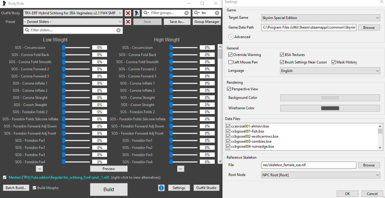Click the blue info icon next to Settings
Viewport: 385px width, 198px height.
pos(161,188)
